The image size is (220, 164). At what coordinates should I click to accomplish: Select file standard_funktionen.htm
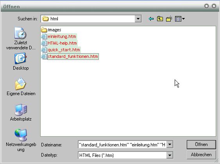click(70, 56)
